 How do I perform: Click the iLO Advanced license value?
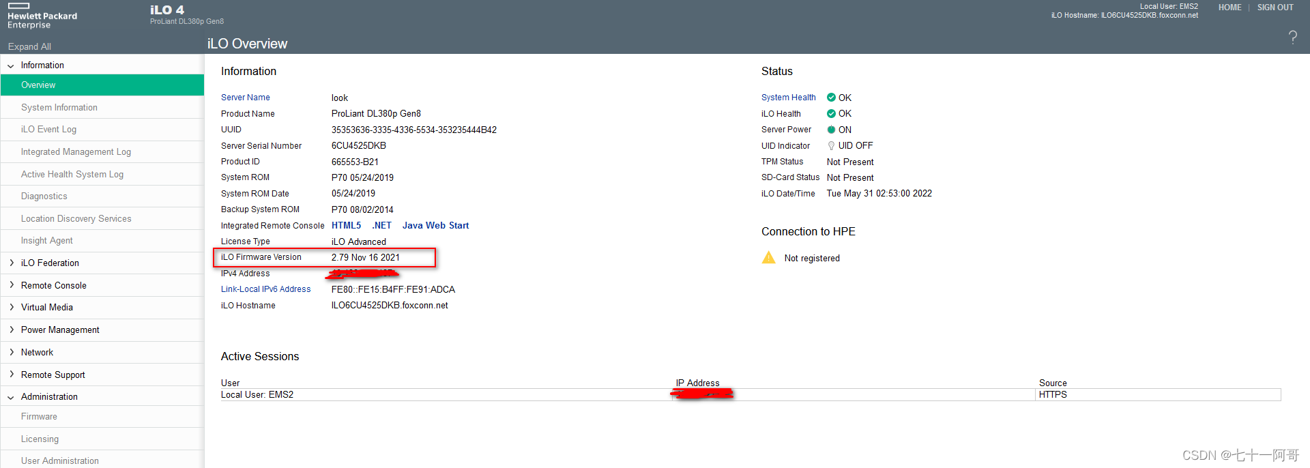359,242
